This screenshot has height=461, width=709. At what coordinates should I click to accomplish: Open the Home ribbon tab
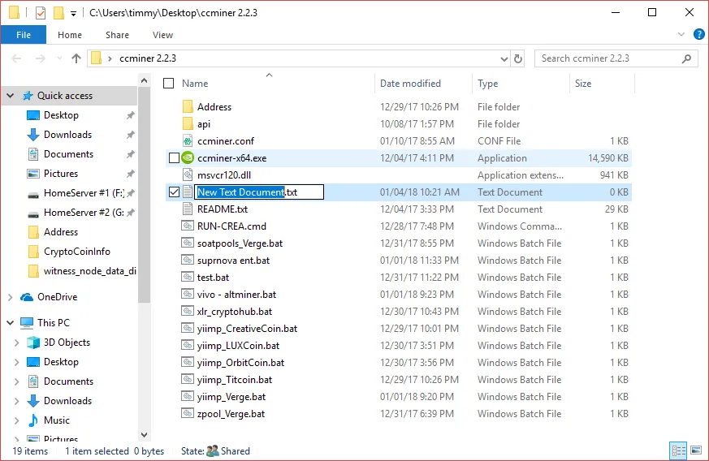tap(70, 35)
